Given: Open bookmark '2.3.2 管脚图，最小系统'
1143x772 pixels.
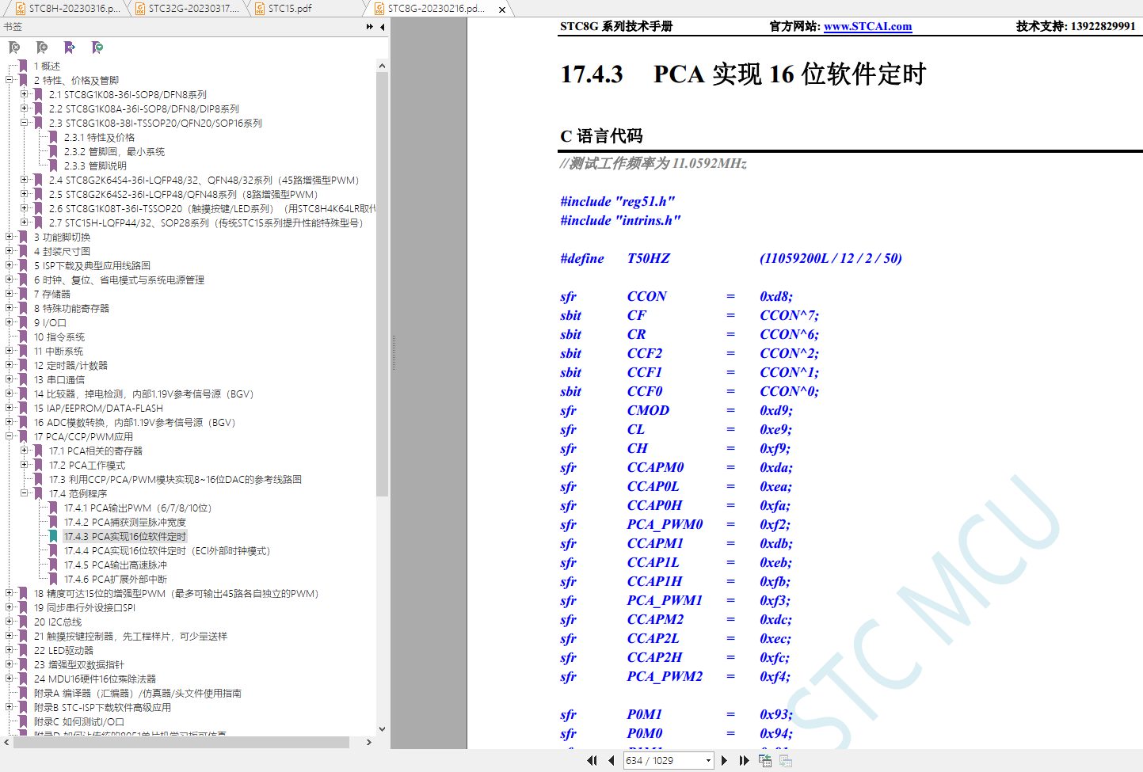Looking at the screenshot, I should [x=114, y=151].
